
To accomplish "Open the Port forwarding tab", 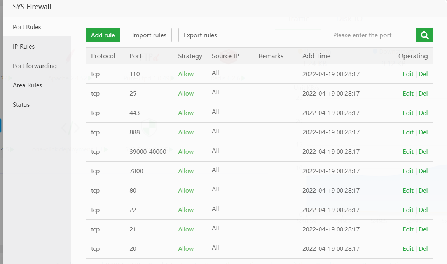I will click(x=35, y=66).
